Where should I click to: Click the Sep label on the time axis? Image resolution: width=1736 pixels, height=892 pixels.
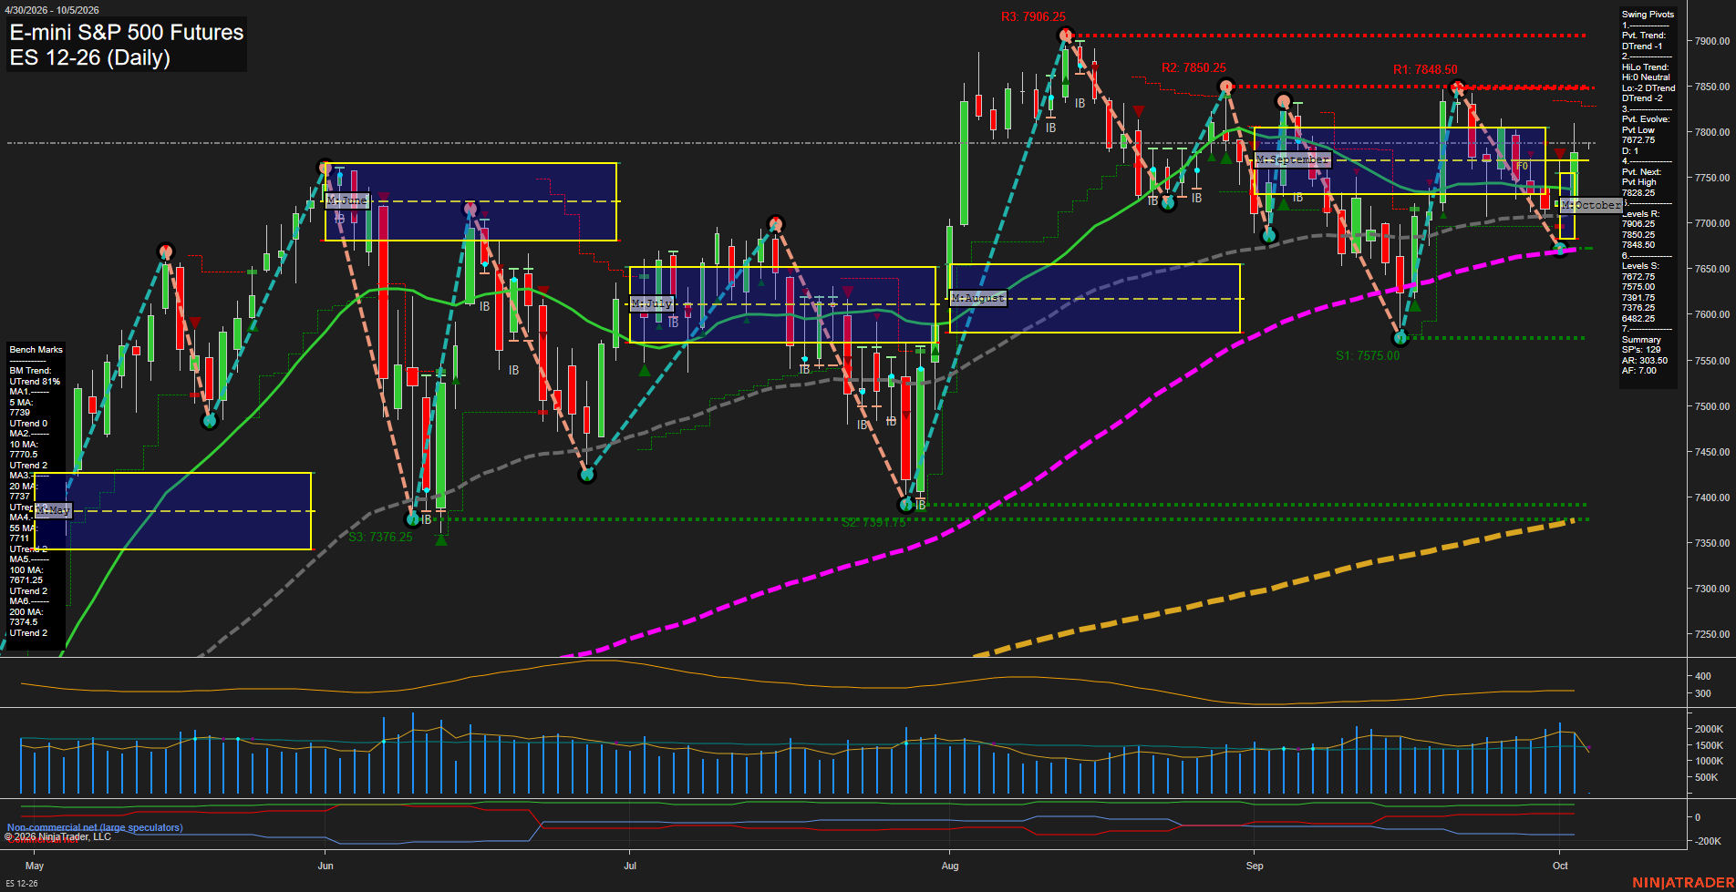[x=1255, y=866]
